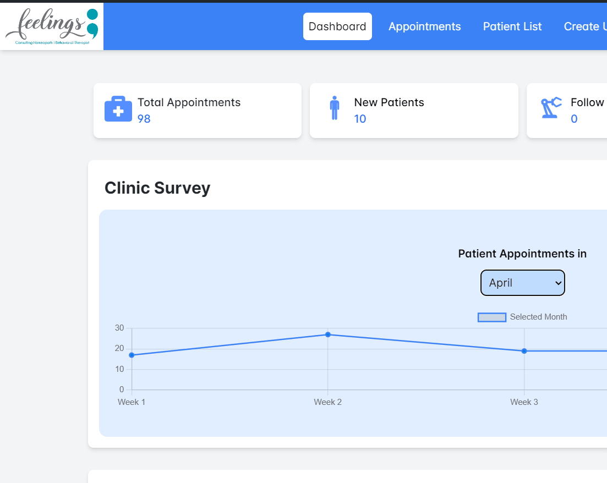Click the New Patients card title

pyautogui.click(x=389, y=102)
